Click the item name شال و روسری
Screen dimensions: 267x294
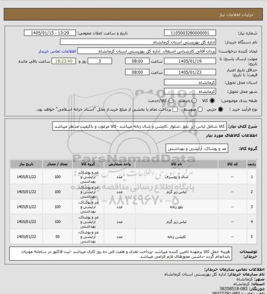[176, 177]
